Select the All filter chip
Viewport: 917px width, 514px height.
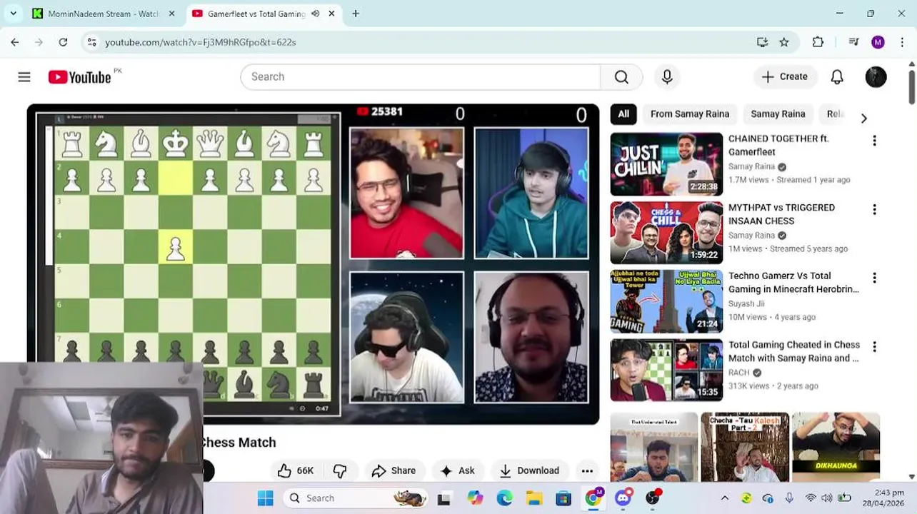[x=623, y=114]
